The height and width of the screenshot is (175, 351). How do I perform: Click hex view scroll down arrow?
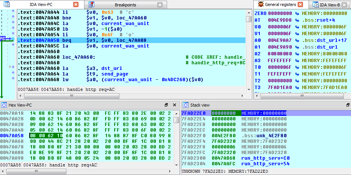pyautogui.click(x=176, y=165)
